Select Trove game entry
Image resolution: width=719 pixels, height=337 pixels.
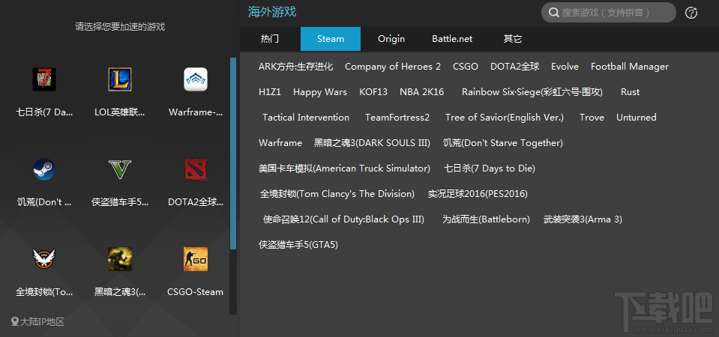(592, 118)
